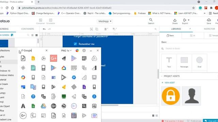
Task: Select the Cute Clipart style collection
Action: (x=5, y=106)
